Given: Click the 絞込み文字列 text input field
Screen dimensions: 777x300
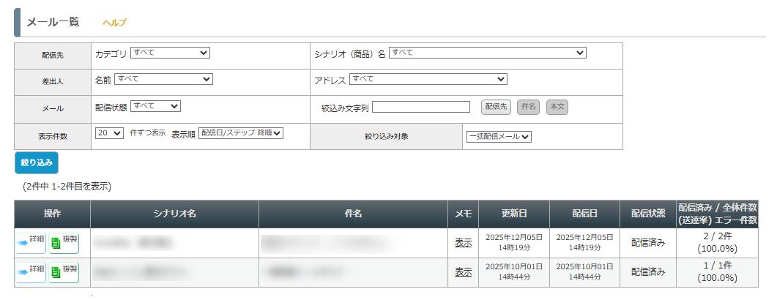Looking at the screenshot, I should 420,107.
